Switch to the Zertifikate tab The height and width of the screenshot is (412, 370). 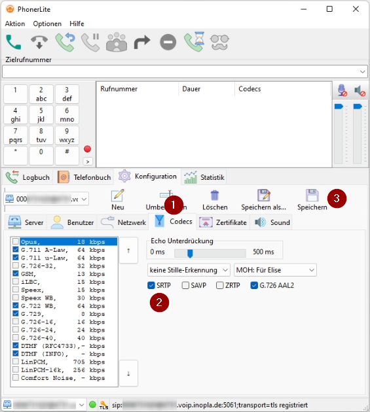pyautogui.click(x=223, y=222)
